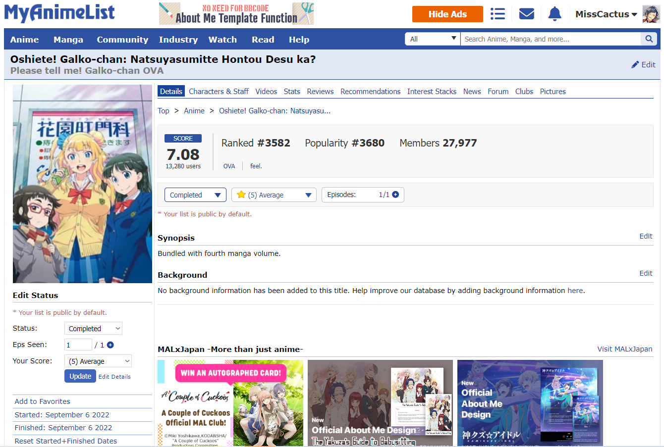Click the Eps Seen input field
The width and height of the screenshot is (664, 447).
click(x=78, y=345)
